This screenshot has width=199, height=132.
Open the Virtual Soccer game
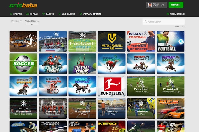tap(24, 64)
